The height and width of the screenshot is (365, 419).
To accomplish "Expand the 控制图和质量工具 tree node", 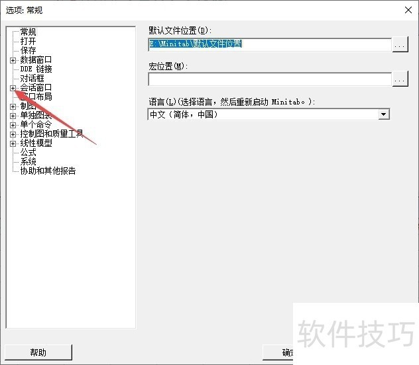I will pos(13,134).
